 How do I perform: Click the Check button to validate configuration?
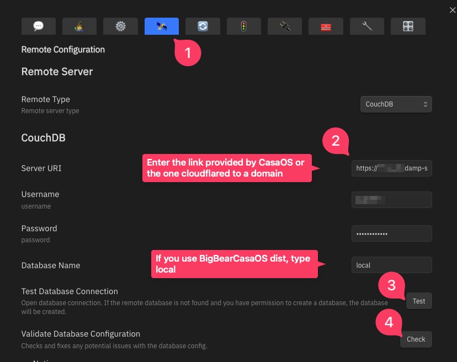[416, 339]
